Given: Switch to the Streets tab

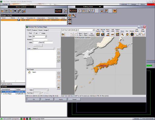Looking at the screenshot, I should (x=40, y=30).
